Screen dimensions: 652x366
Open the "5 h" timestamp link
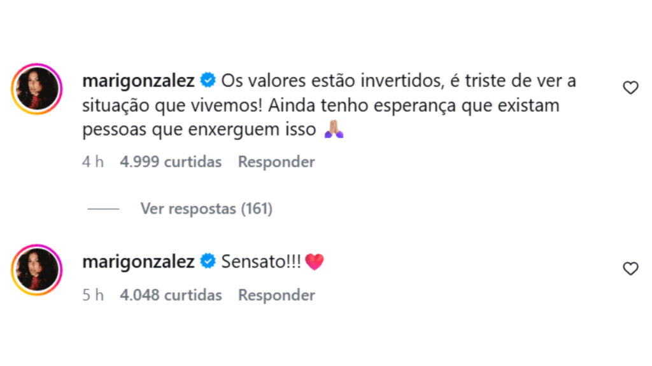93,295
